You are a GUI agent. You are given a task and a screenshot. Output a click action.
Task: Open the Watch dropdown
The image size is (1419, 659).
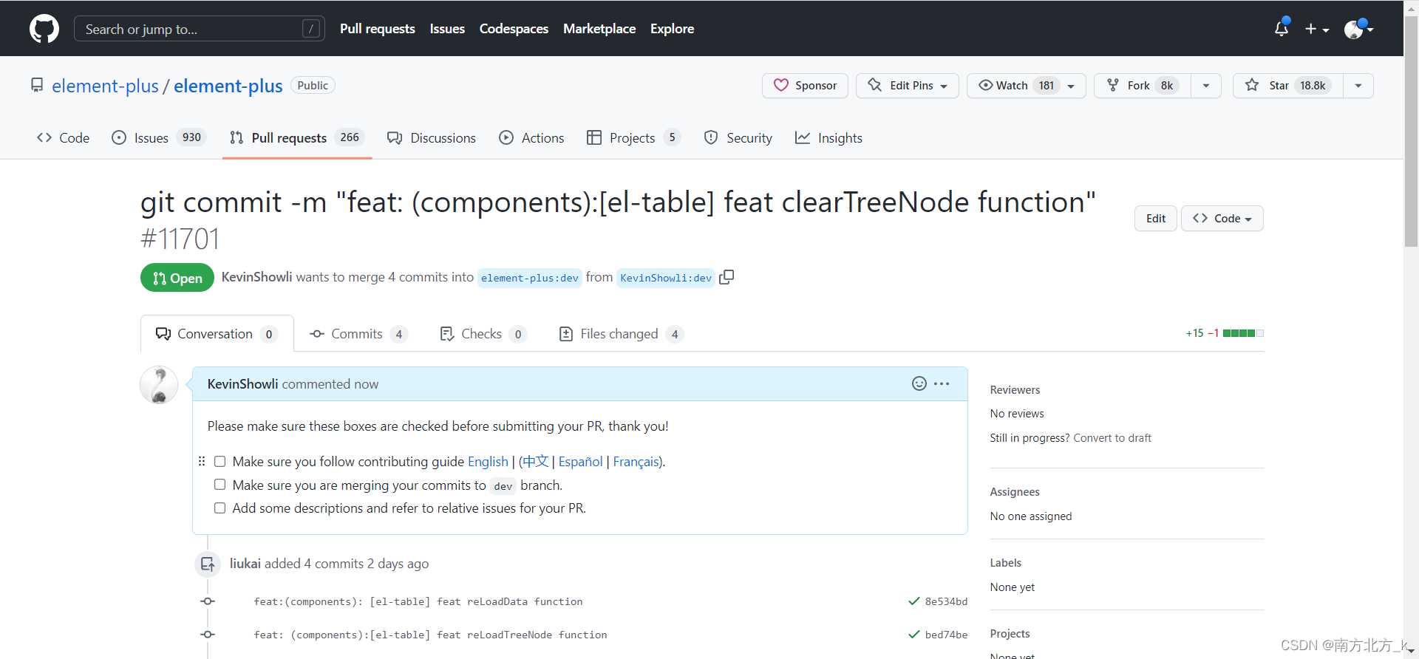[1026, 86]
